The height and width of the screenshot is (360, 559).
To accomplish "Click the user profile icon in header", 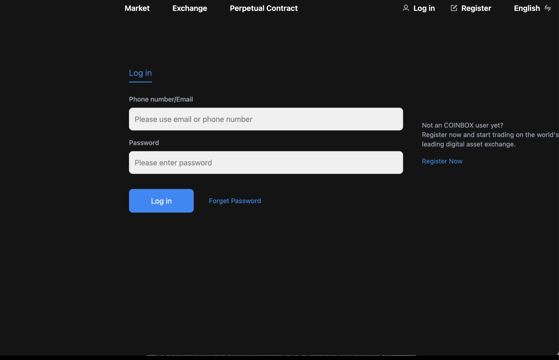I will 406,8.
